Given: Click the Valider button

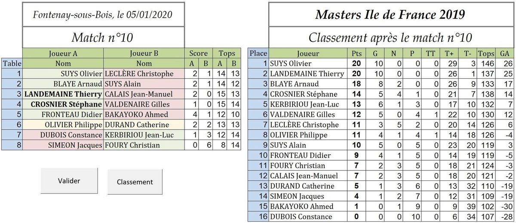Looking at the screenshot, I should coord(69,181).
